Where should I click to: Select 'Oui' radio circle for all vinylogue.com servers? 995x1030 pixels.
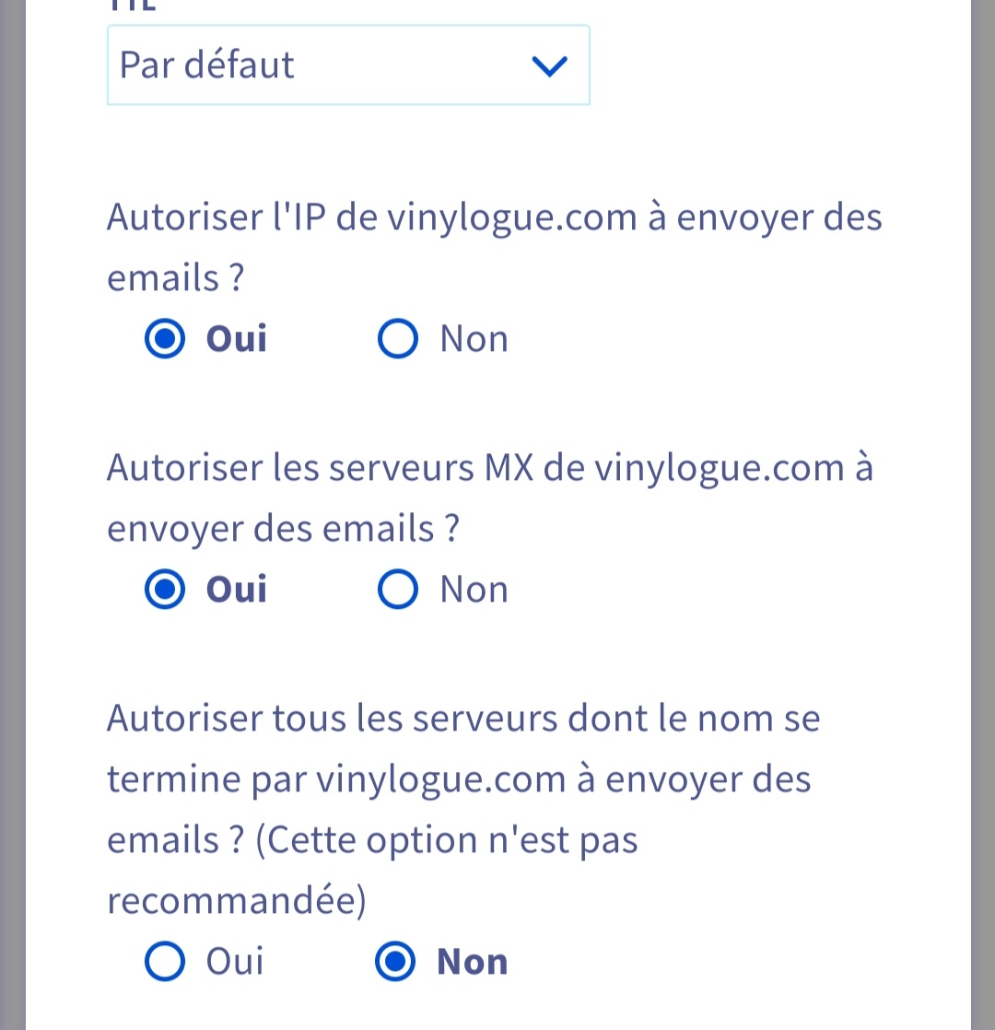166,962
